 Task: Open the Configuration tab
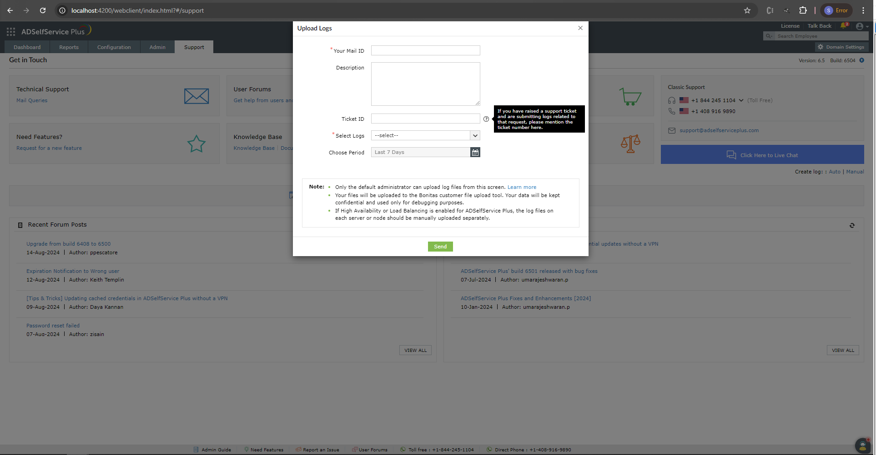[x=114, y=47]
